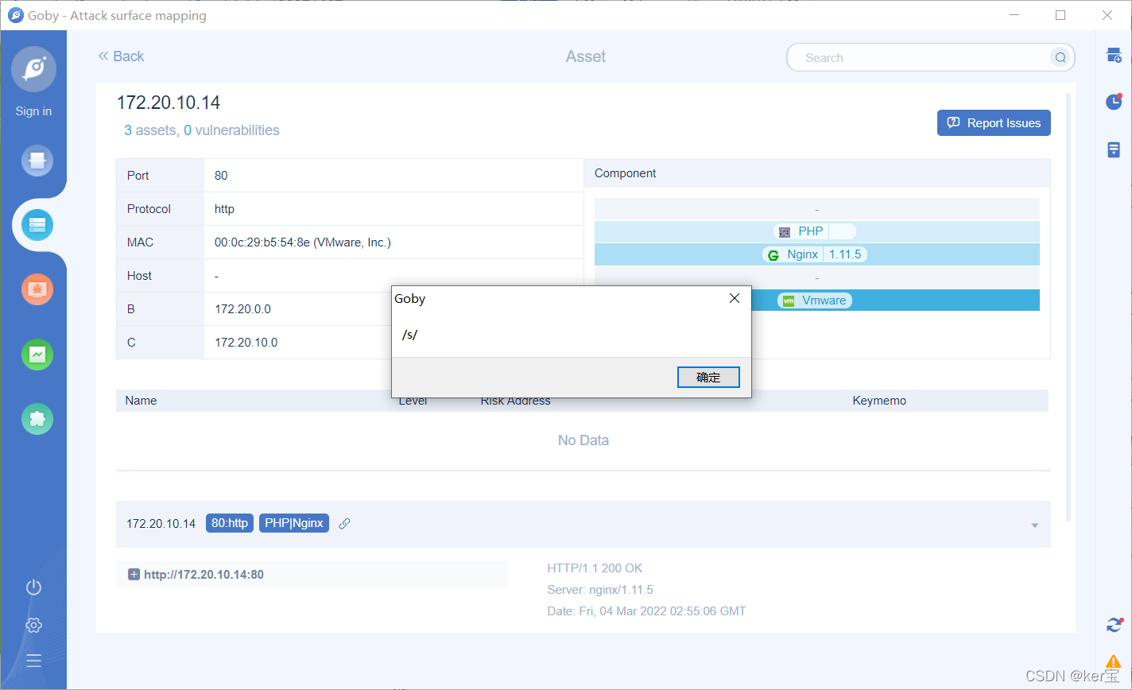Click the PHP component label
The image size is (1132, 690).
pos(811,231)
